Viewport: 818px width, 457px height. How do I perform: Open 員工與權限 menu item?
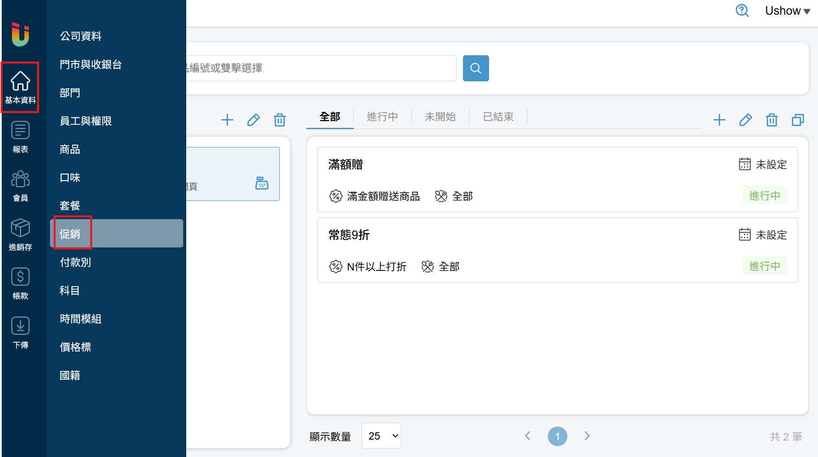(x=117, y=121)
